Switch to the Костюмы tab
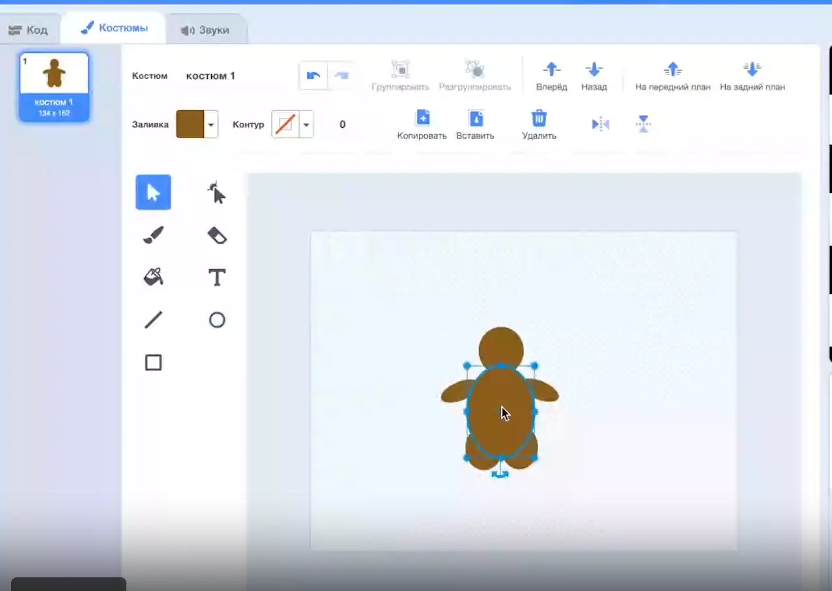The height and width of the screenshot is (591, 832). (113, 28)
